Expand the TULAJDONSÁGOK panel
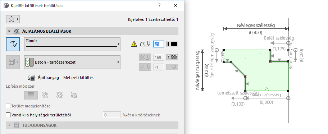Screen dimensions: 328x134 pyautogui.click(x=9, y=125)
